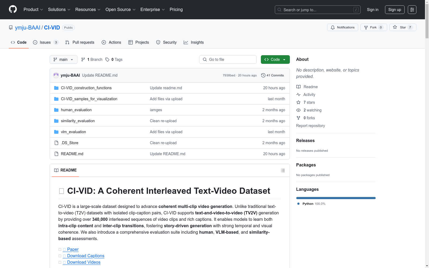This screenshot has height=268, width=429.
Task: Open the ymju-BAAI owner link in the title
Action: click(28, 28)
